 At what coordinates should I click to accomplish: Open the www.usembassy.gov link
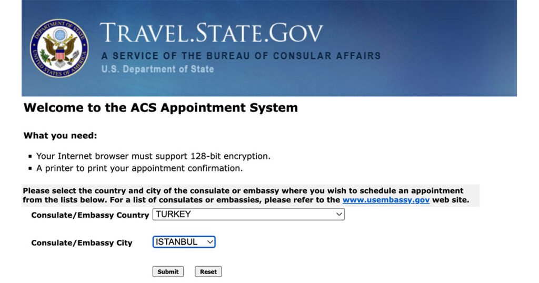coord(386,200)
